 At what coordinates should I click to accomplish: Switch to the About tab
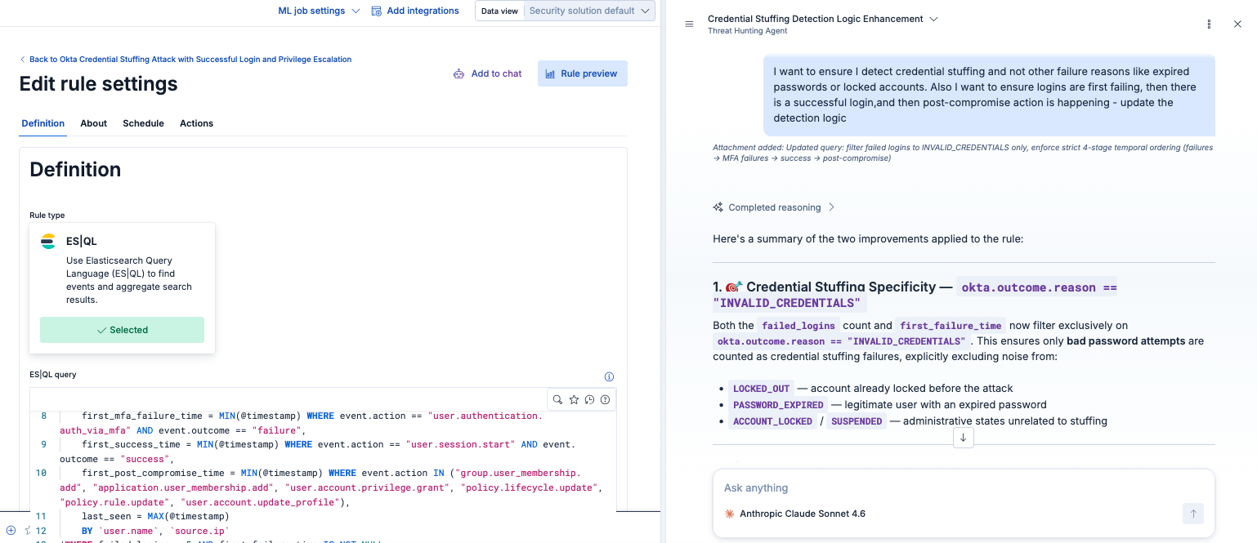(94, 123)
